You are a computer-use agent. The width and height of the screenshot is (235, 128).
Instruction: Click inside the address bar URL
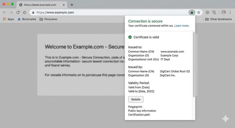pos(55,12)
